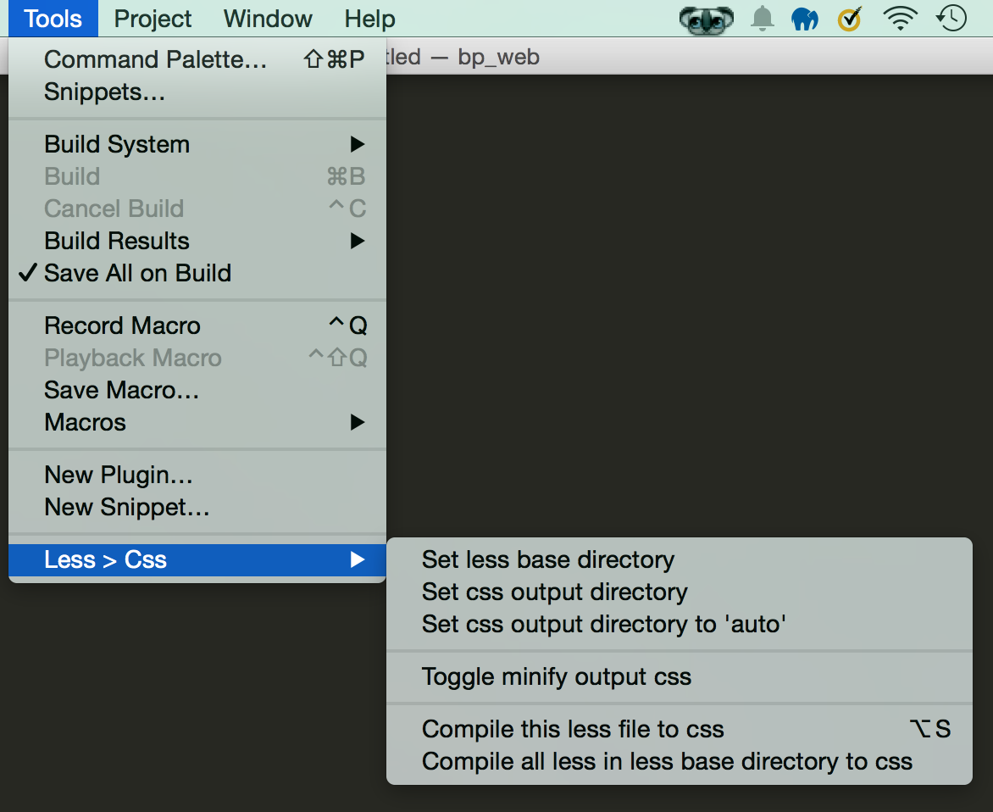Click the blue elephant menu bar icon

pos(804,19)
